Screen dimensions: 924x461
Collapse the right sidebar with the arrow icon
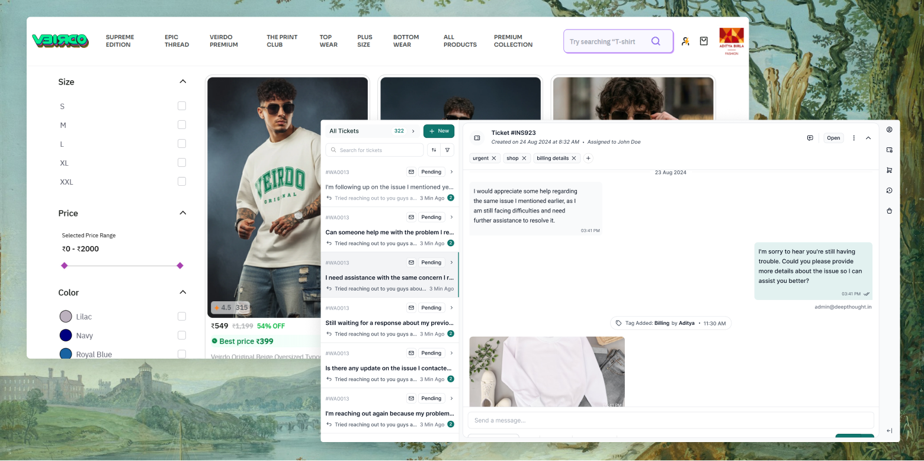tap(889, 431)
